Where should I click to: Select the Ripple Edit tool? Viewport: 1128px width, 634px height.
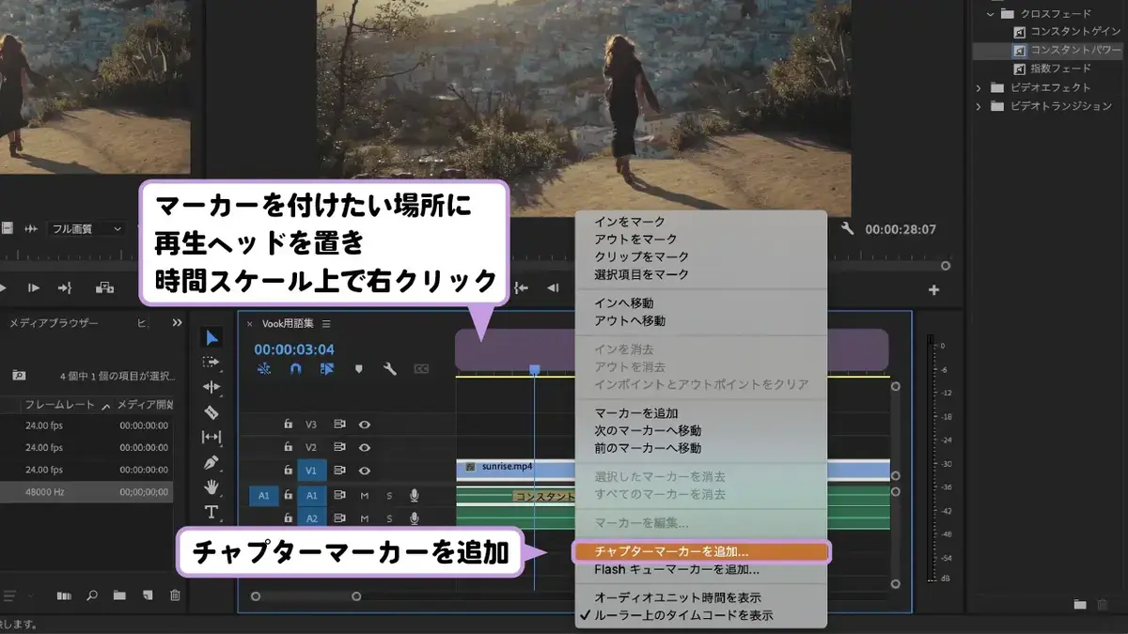pyautogui.click(x=211, y=387)
